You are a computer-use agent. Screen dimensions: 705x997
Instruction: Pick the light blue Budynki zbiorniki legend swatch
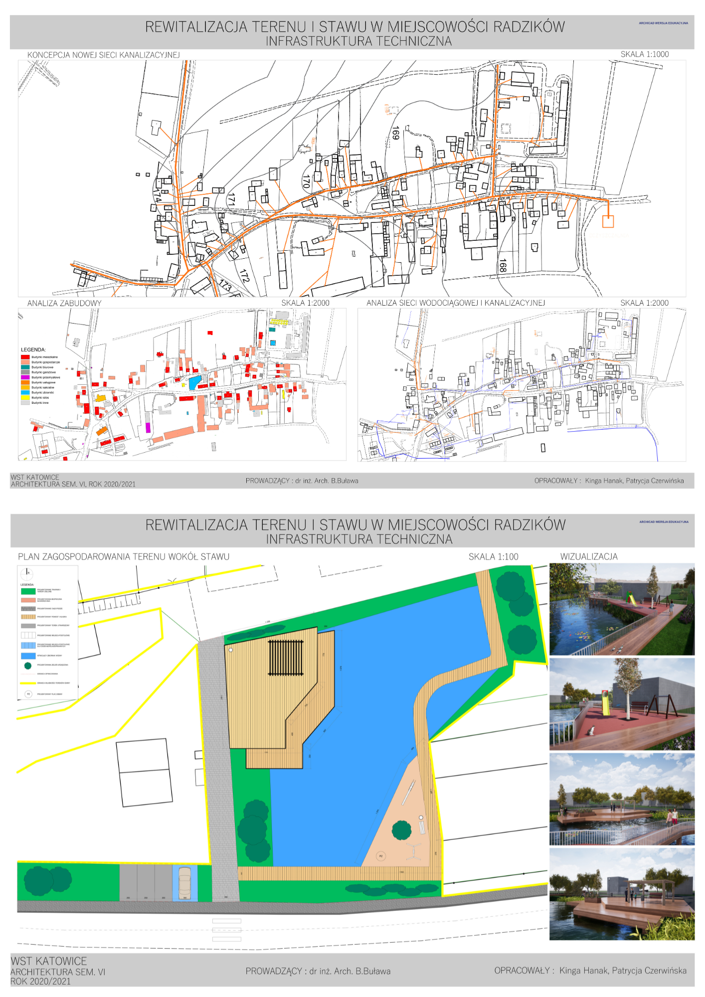[25, 392]
